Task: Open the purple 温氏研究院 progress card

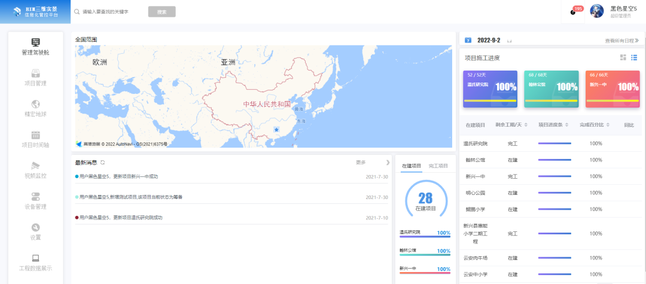Action: pyautogui.click(x=490, y=89)
